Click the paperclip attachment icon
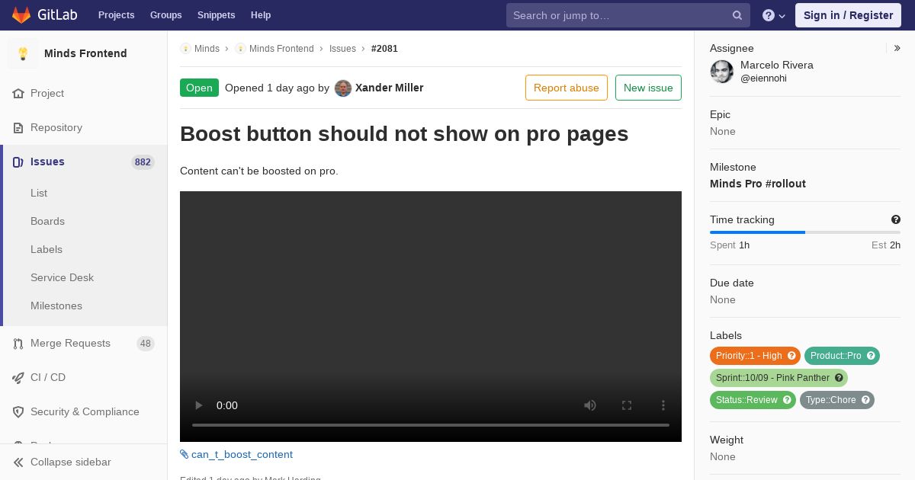The width and height of the screenshot is (915, 480). point(184,455)
